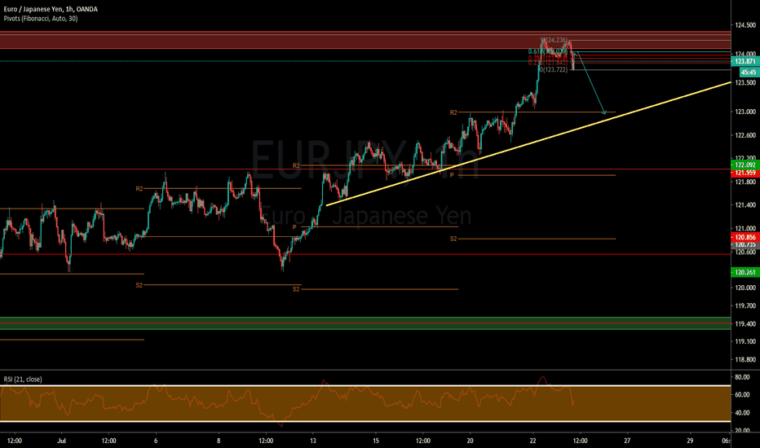The width and height of the screenshot is (760, 448).
Task: Click the 1(124.236) Fibonacci level label
Action: [x=554, y=40]
